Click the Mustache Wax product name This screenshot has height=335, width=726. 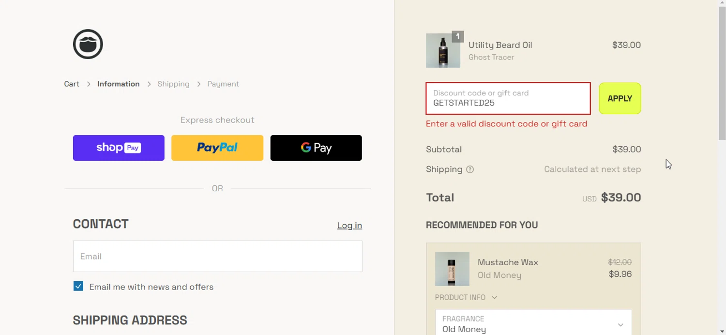pyautogui.click(x=508, y=262)
